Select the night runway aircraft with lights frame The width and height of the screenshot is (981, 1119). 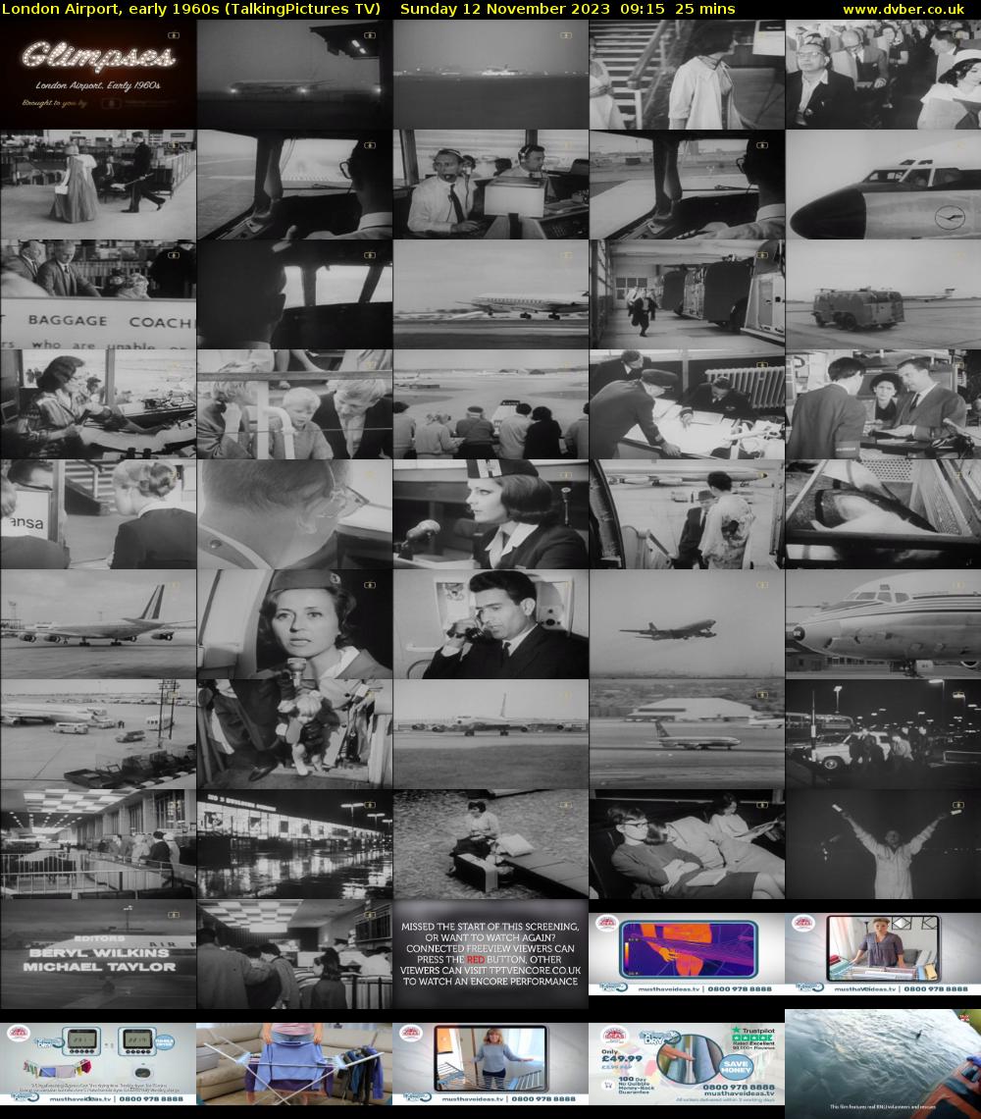tap(294, 75)
